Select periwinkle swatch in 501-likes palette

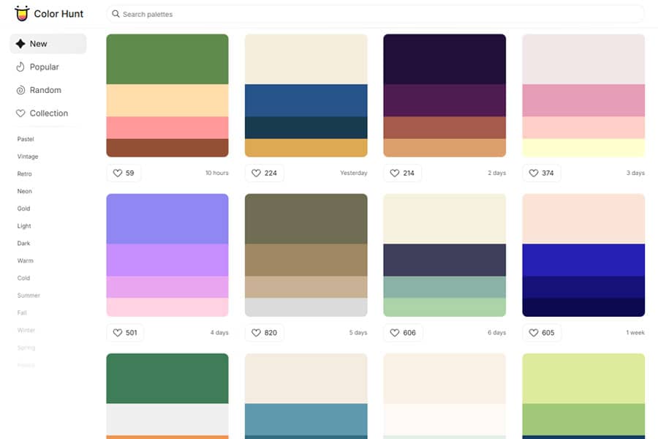pos(167,219)
